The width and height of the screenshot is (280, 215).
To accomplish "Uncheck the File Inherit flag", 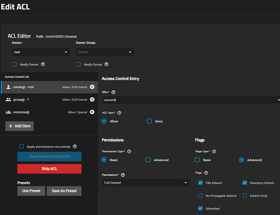I will coord(200,183).
